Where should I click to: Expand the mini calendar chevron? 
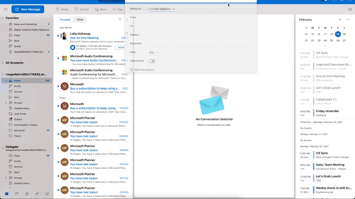click(x=325, y=46)
